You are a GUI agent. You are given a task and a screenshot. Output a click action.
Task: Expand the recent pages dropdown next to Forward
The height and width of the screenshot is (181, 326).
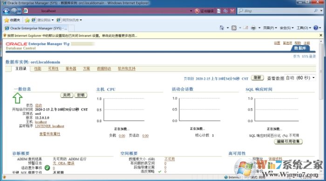pyautogui.click(x=19, y=11)
